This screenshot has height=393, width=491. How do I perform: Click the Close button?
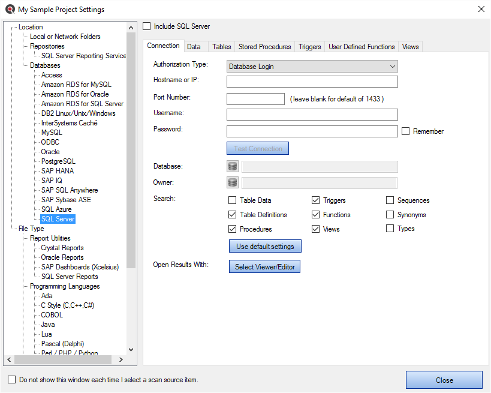tap(444, 380)
